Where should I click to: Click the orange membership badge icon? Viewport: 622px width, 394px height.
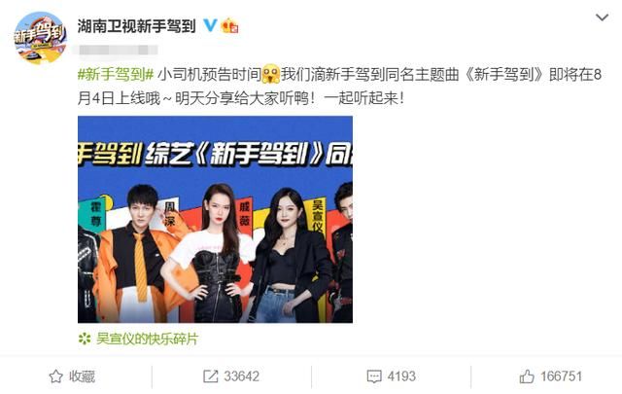pyautogui.click(x=230, y=26)
